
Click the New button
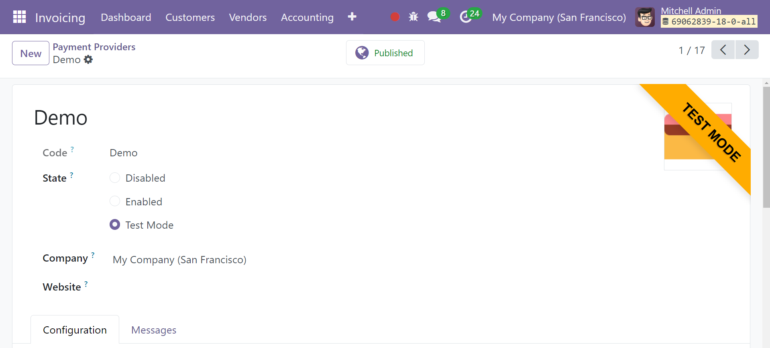tap(31, 53)
